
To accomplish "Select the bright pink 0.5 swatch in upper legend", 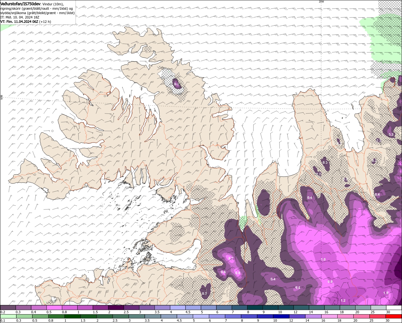I will [x=54, y=308].
